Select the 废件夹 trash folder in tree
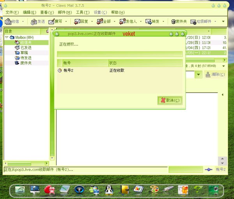This screenshot has height=199, width=234. [26, 63]
